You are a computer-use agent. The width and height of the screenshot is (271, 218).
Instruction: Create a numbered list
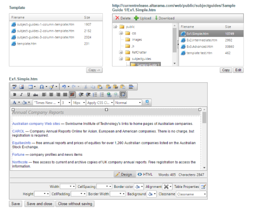(x=95, y=95)
